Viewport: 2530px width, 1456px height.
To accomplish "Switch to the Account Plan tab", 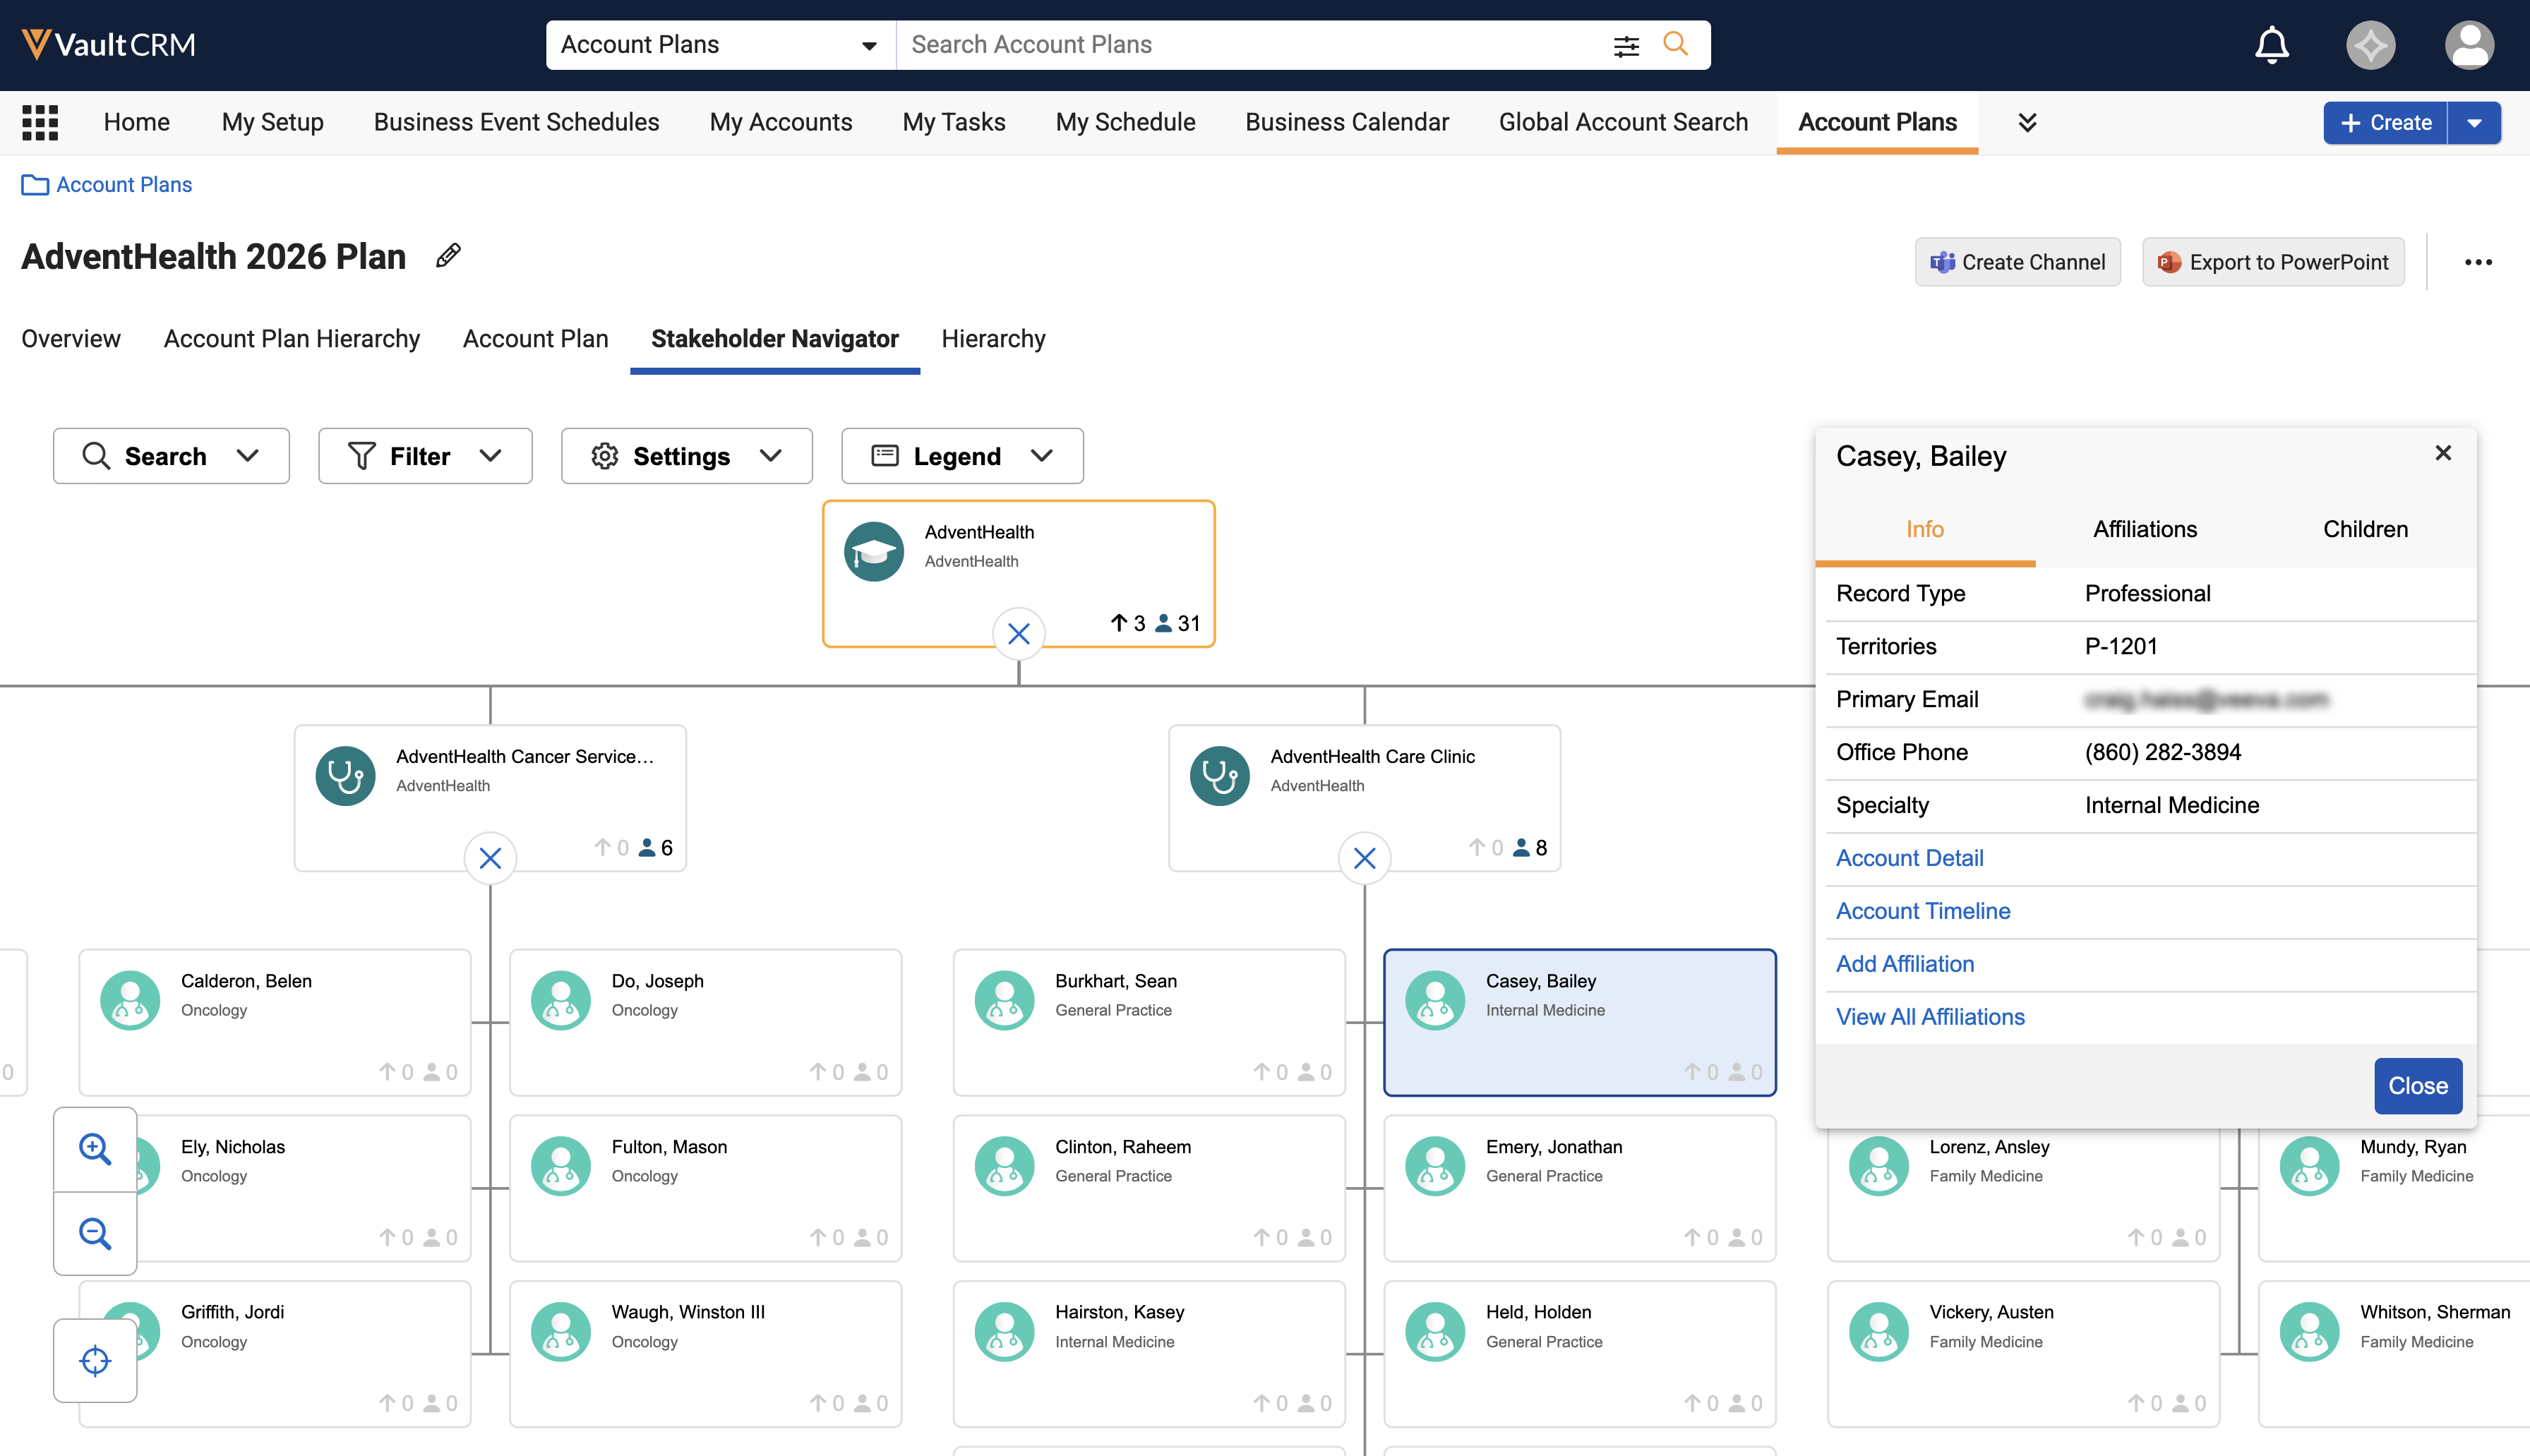I will pyautogui.click(x=536, y=339).
